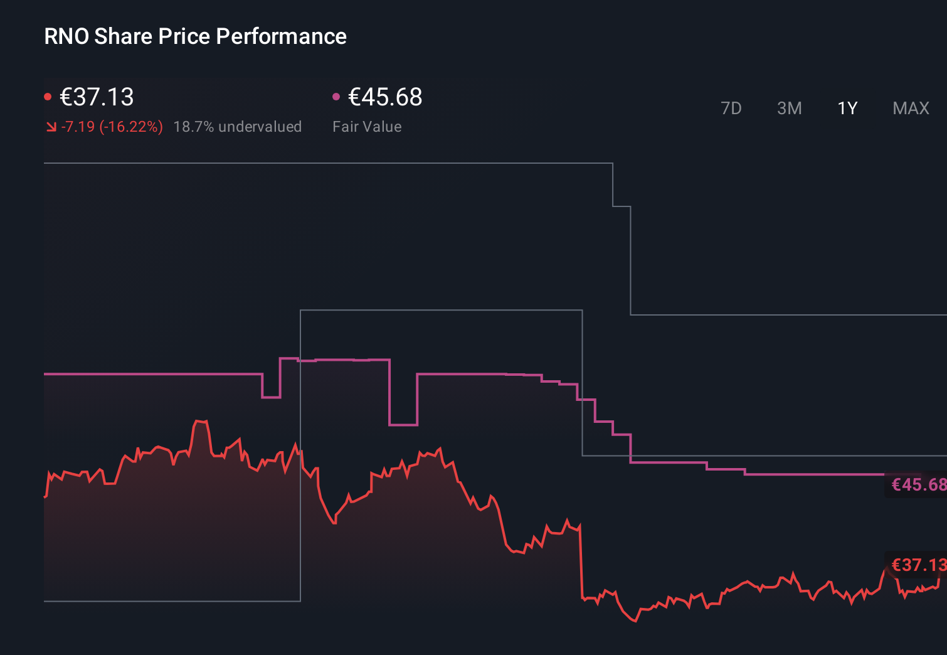Expand details for 18.7% undervalued label
Screen dimensions: 947x655
pos(238,127)
